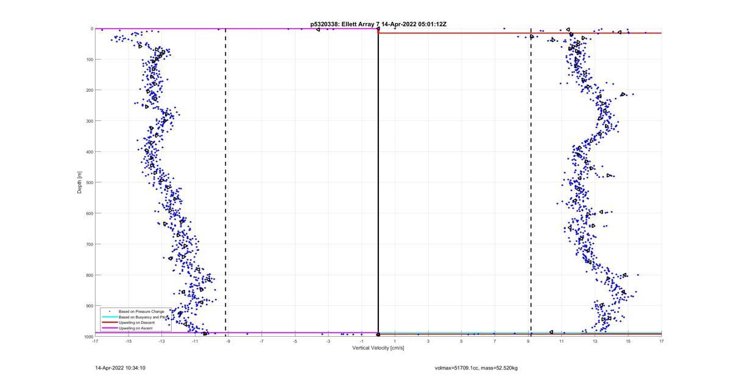Click the depth tick label '100'

coord(89,60)
